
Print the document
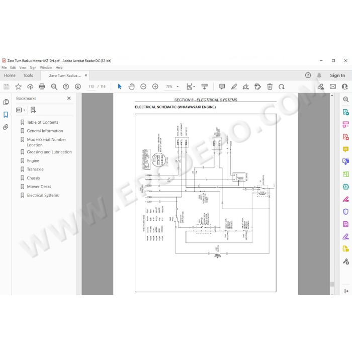42,86
